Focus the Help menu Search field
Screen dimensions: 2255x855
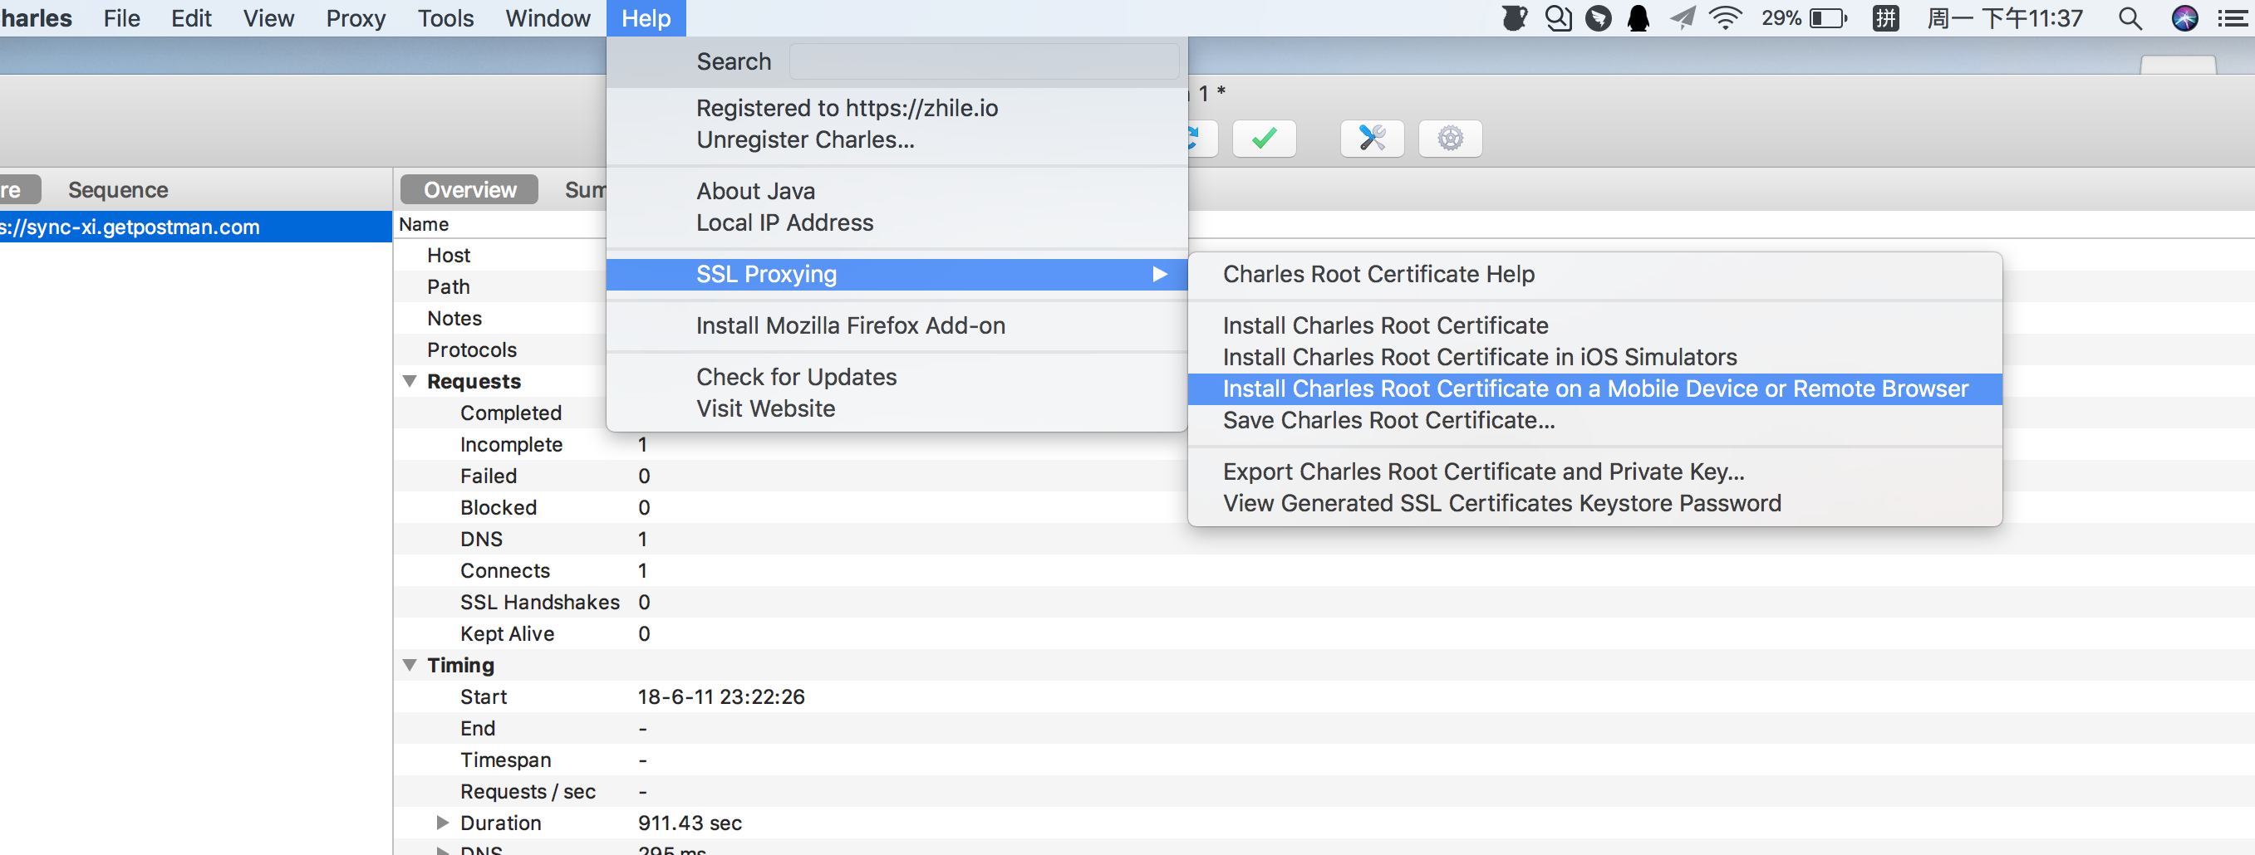tap(983, 62)
